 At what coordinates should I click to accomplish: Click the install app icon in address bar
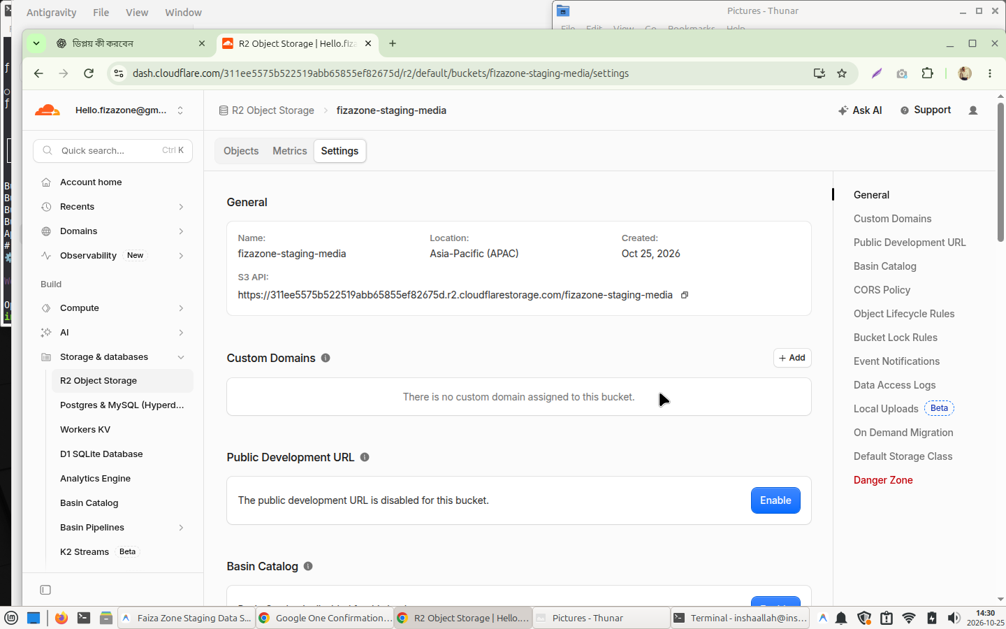pyautogui.click(x=819, y=73)
